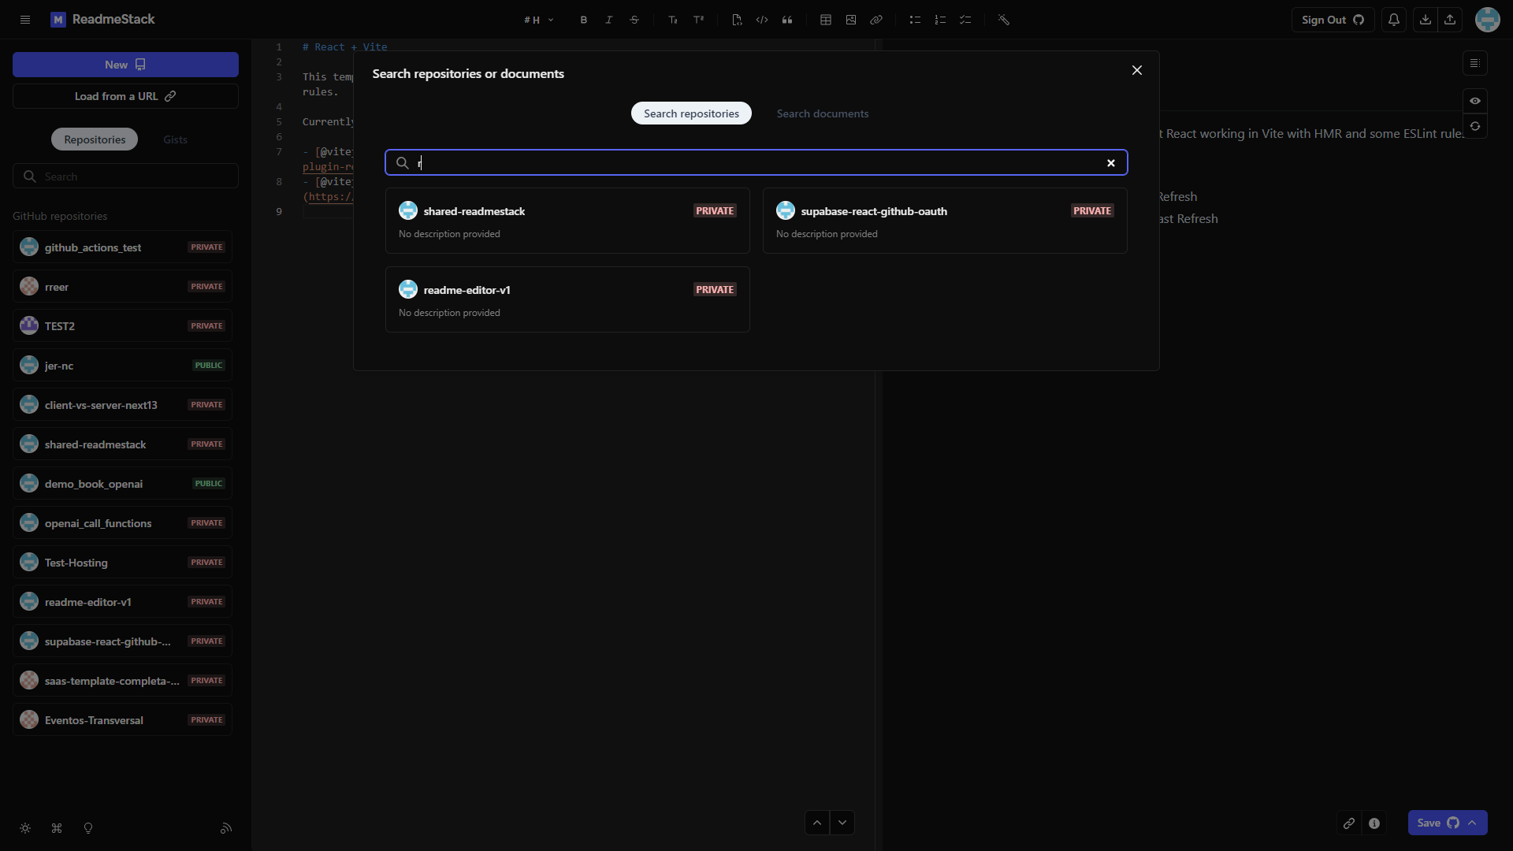Screen dimensions: 1513x851
Task: Switch to the Gists tab
Action: pyautogui.click(x=174, y=139)
